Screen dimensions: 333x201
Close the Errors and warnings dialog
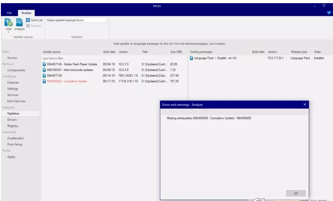click(x=305, y=105)
